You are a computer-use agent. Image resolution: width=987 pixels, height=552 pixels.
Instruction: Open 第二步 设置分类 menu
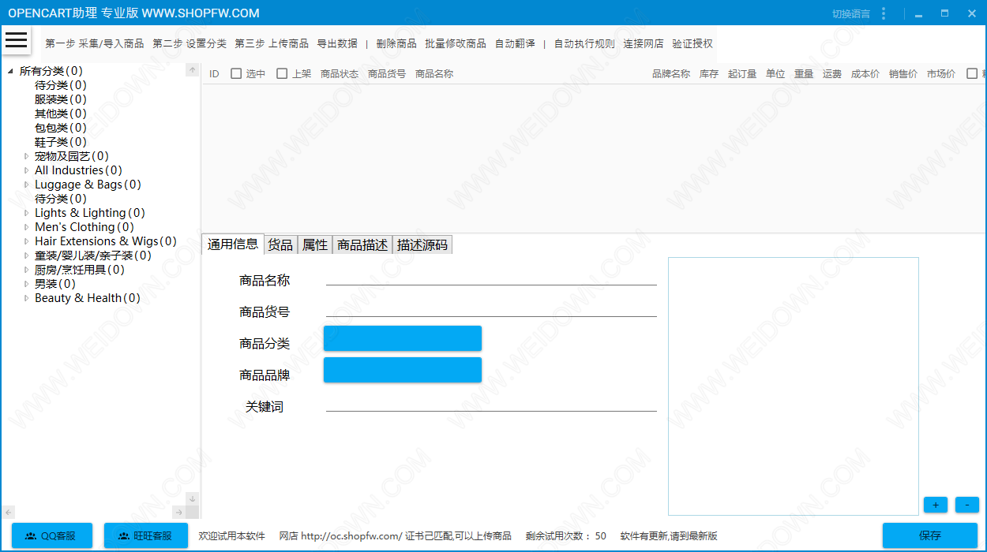pos(190,43)
